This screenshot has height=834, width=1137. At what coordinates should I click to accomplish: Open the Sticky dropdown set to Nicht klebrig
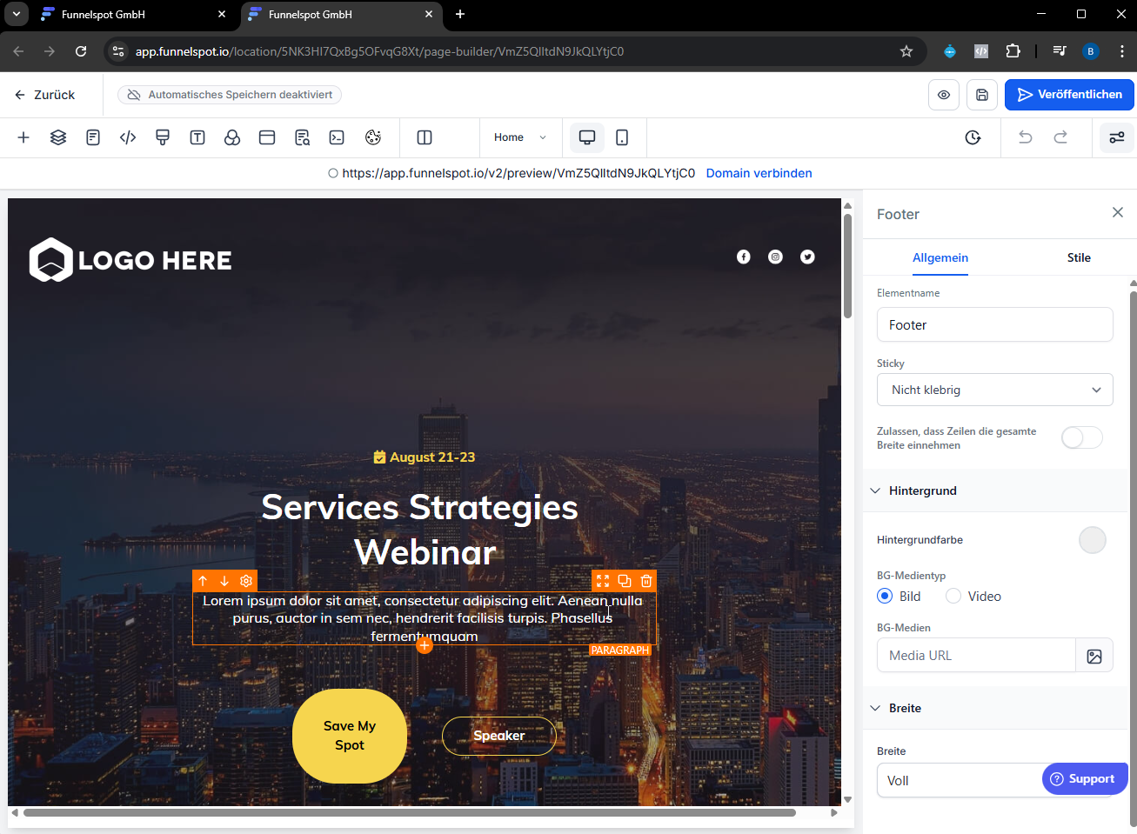[x=995, y=390]
